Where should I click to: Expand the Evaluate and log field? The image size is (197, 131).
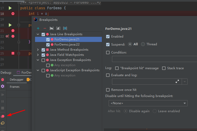[177, 82]
